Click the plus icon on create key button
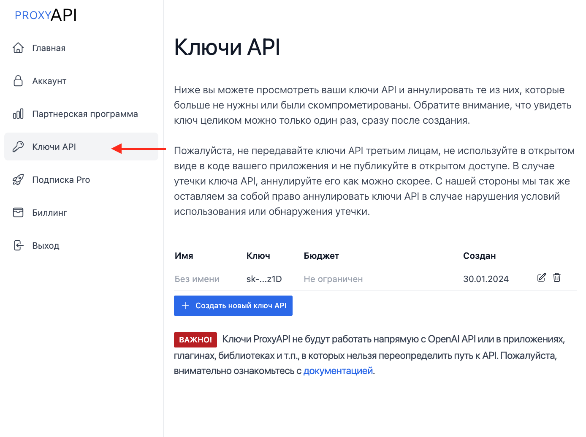The width and height of the screenshot is (586, 437). click(x=185, y=306)
